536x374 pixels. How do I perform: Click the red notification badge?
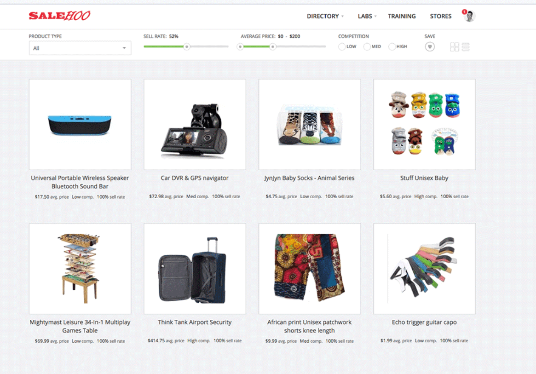464,12
